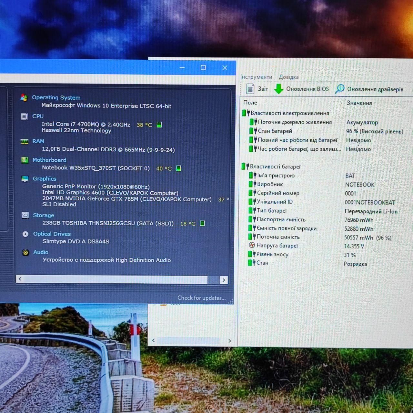413x413 pixels.
Task: Open the Інструменти menu
Action: [256, 77]
